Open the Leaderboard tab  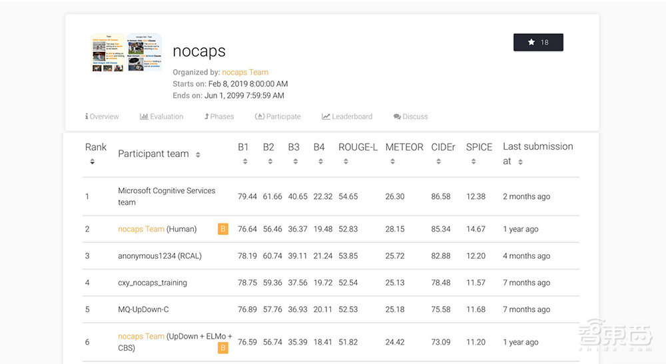(347, 116)
